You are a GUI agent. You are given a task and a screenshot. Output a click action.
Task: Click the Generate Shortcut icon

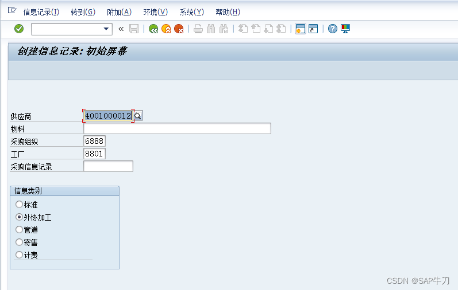click(313, 29)
